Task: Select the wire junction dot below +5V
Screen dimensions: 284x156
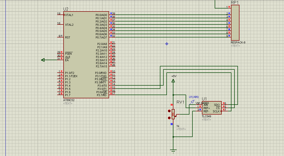Action: tap(173, 95)
